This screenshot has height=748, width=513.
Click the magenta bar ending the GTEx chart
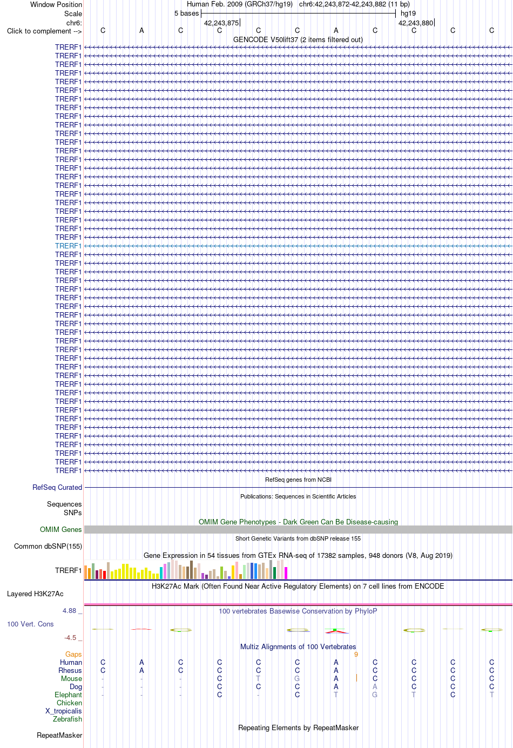[286, 573]
